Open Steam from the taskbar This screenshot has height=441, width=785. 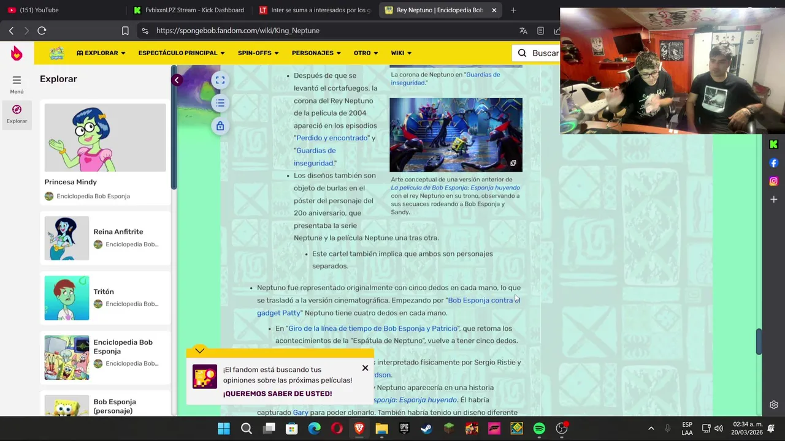(426, 429)
